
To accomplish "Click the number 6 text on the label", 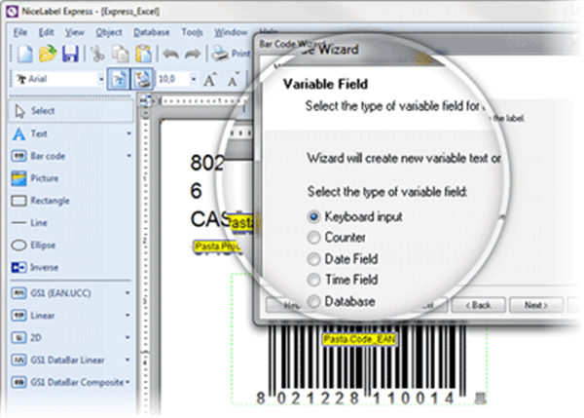I will (x=196, y=191).
